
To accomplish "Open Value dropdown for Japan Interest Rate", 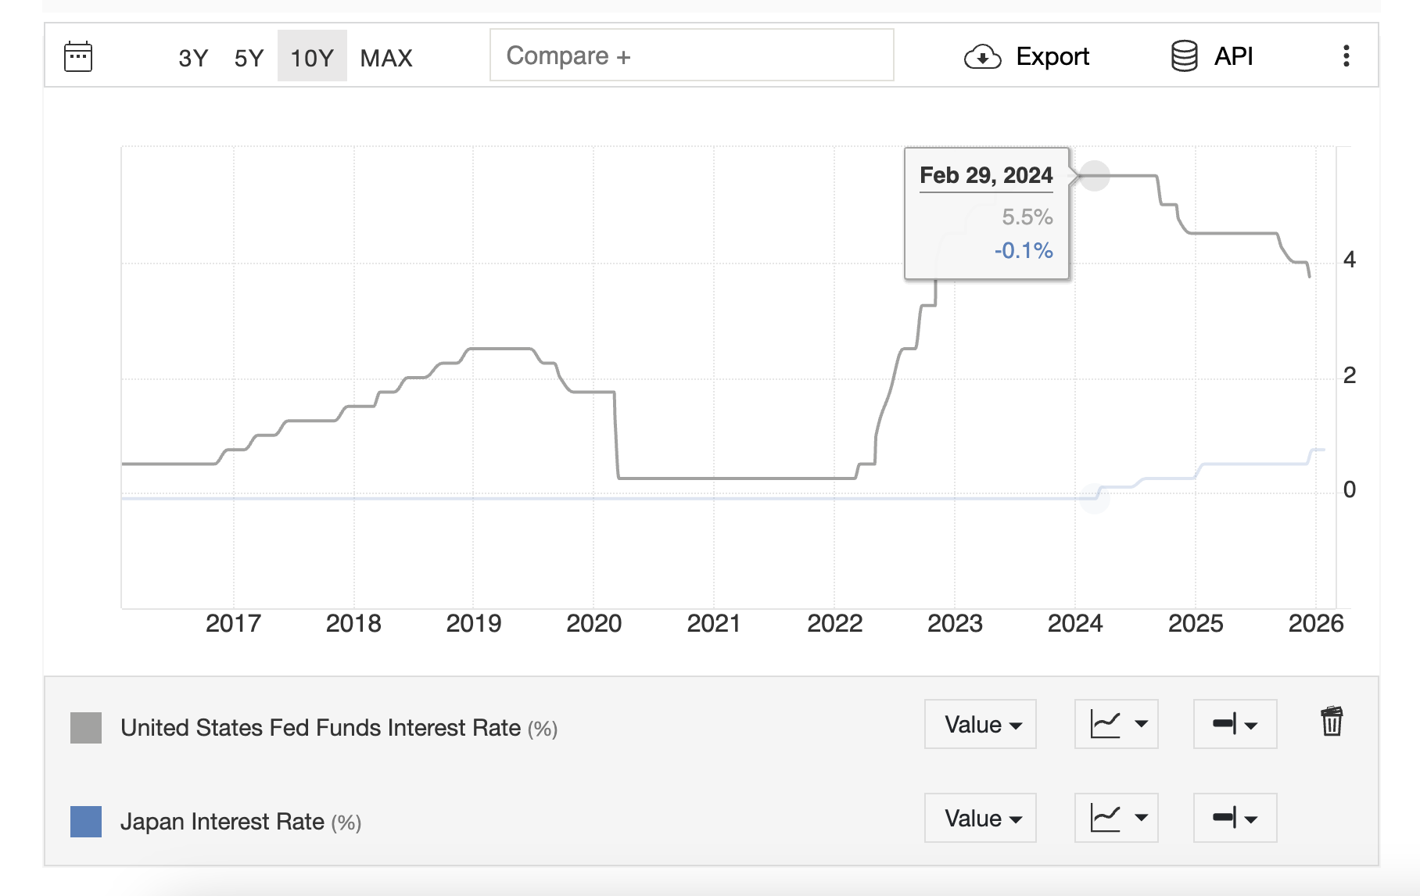I will 981,818.
